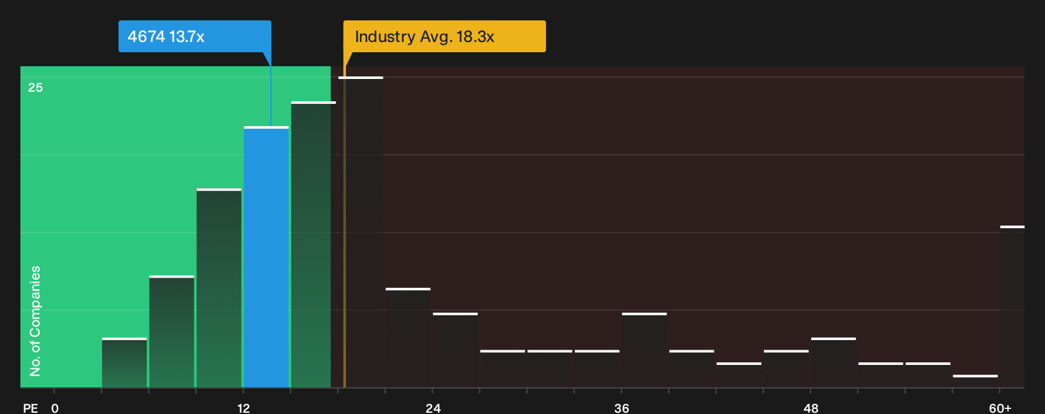The height and width of the screenshot is (414, 1045).
Task: Click the x-axis value 12
Action: coord(243,408)
